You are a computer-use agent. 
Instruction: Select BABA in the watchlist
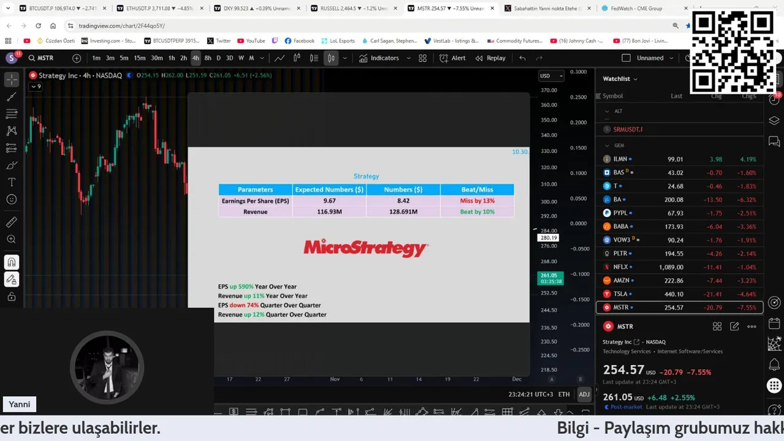(679, 227)
